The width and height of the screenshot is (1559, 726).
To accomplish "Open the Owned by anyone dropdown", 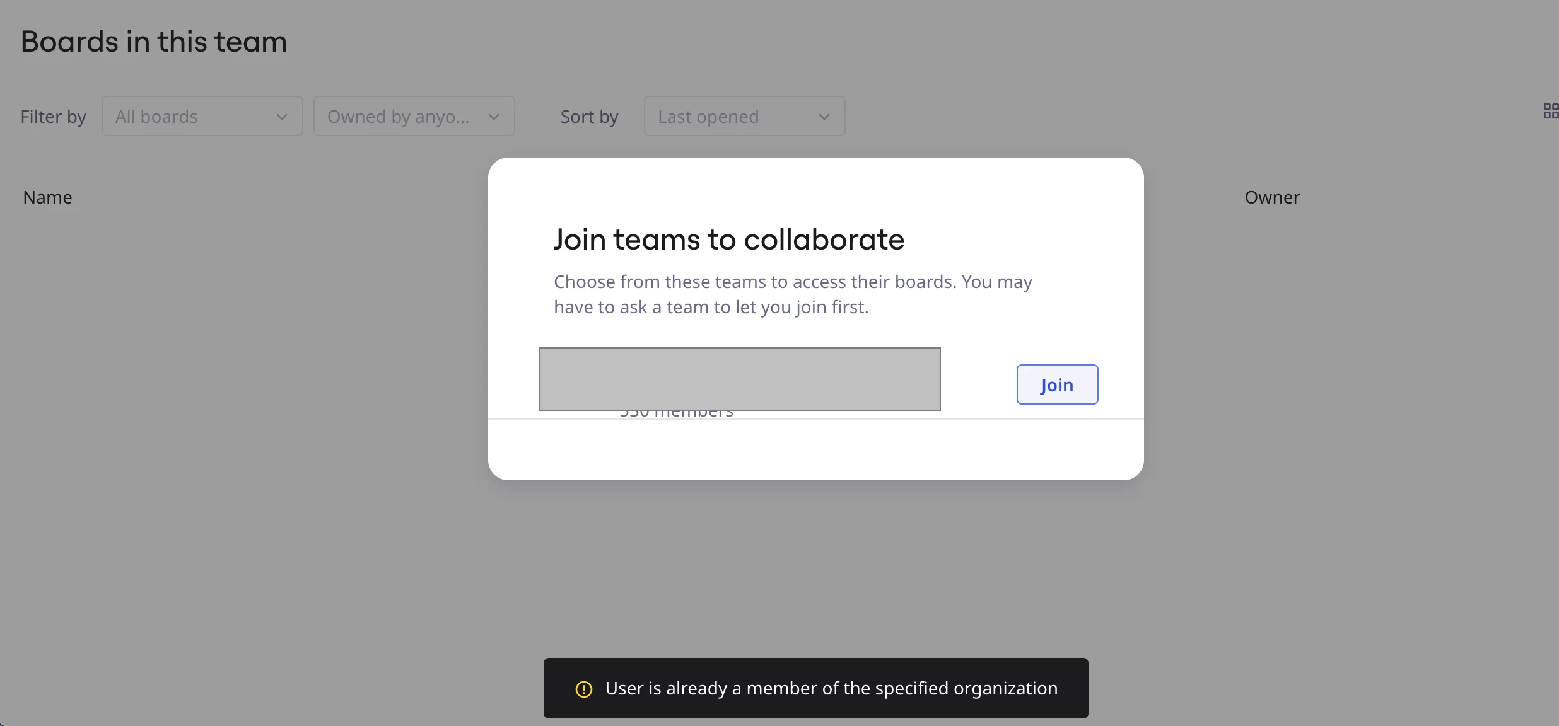I will coord(414,117).
